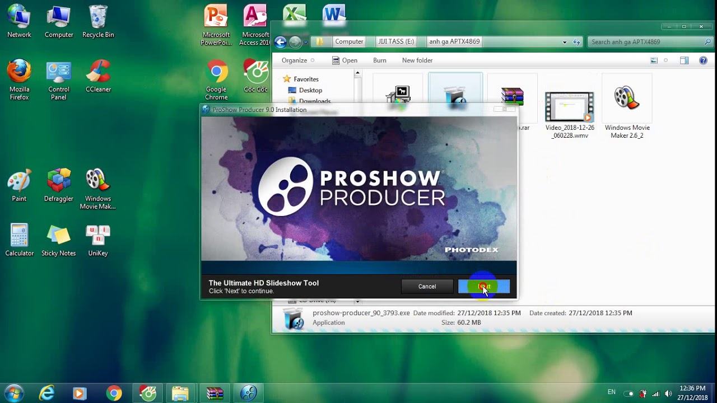The height and width of the screenshot is (403, 717).
Task: Launch Mozilla Firefox from desktop
Action: 19,79
